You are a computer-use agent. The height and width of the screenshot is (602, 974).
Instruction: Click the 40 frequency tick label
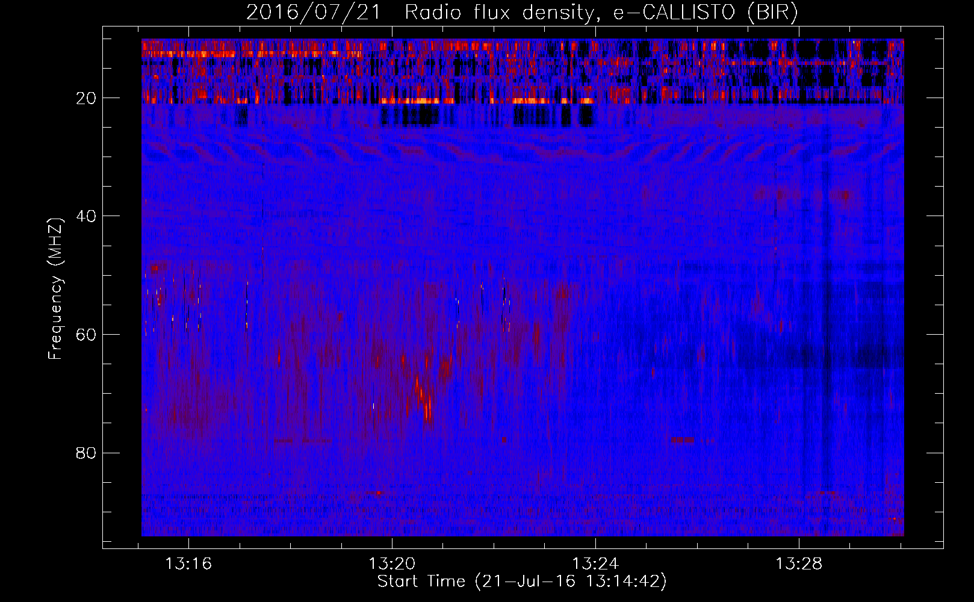[86, 216]
